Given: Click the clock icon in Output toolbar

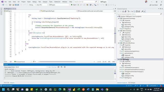Looking at the screenshot, I should tap(65, 67).
